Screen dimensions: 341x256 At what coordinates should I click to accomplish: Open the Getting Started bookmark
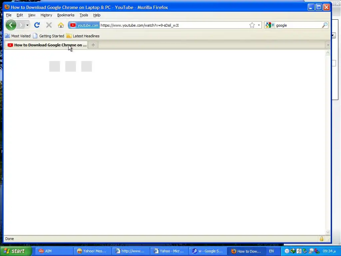pyautogui.click(x=49, y=36)
